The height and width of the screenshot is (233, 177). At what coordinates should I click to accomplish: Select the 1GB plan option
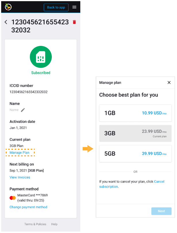coord(135,113)
